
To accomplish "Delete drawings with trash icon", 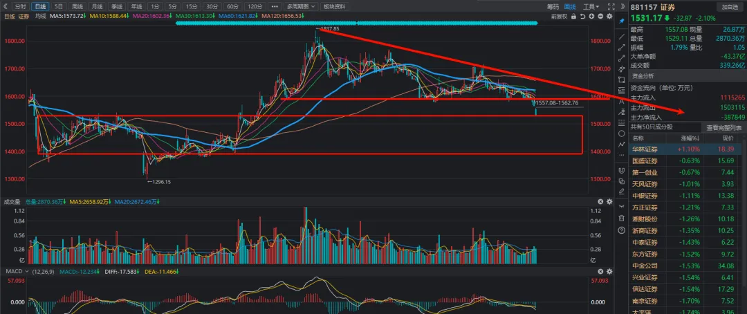I will [621, 219].
